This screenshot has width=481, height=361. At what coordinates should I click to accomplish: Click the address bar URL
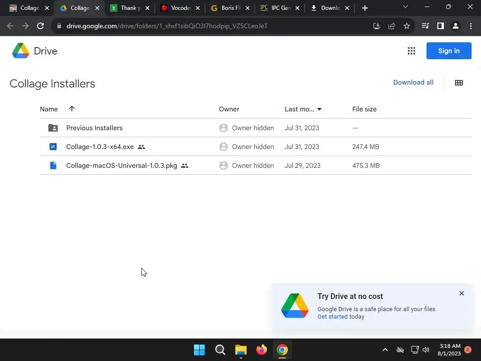click(167, 26)
